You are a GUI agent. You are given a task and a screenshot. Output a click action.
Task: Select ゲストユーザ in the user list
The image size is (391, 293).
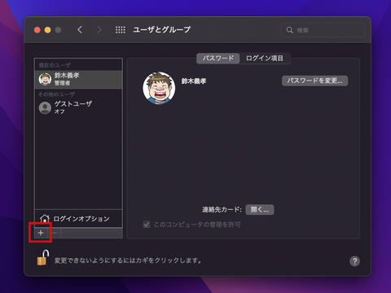78,107
